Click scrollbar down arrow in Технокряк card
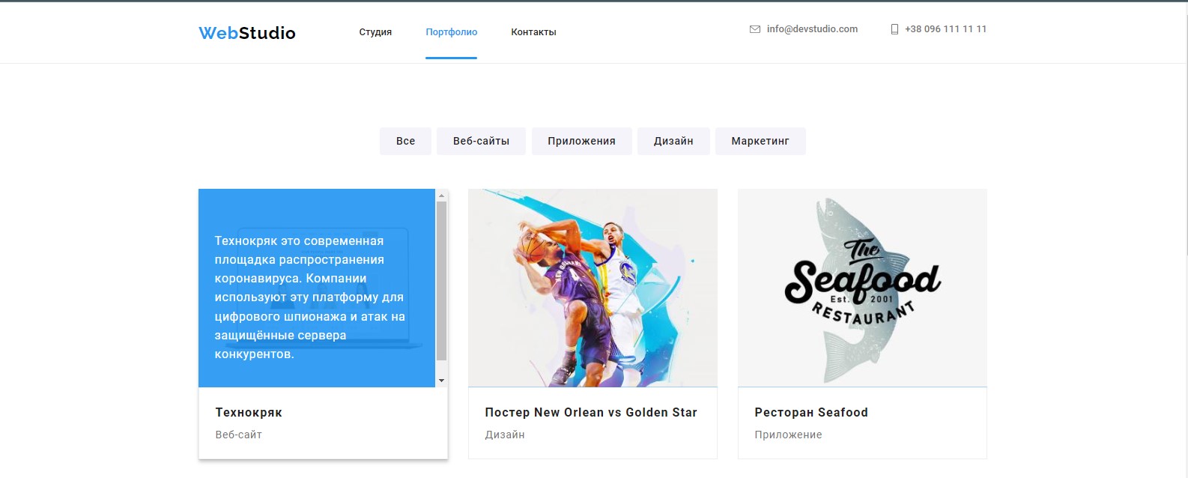The width and height of the screenshot is (1188, 478). coord(441,381)
